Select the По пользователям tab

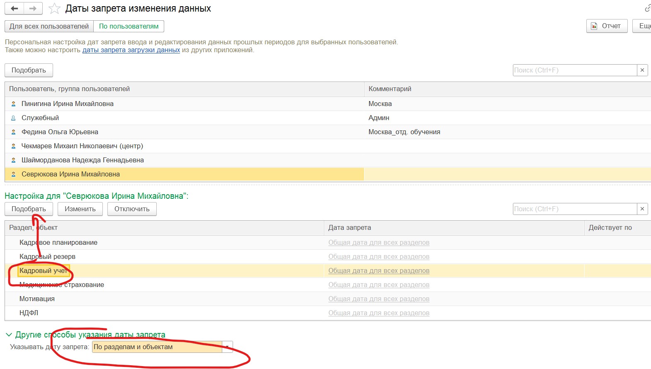[129, 27]
